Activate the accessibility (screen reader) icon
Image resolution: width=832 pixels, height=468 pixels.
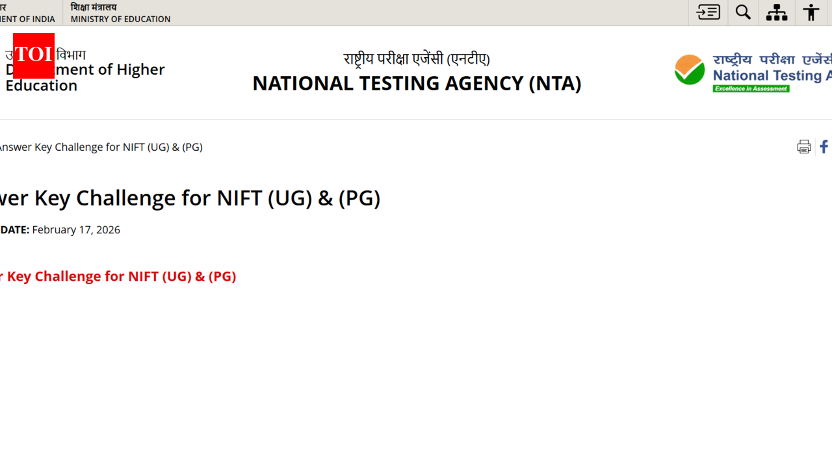click(811, 12)
